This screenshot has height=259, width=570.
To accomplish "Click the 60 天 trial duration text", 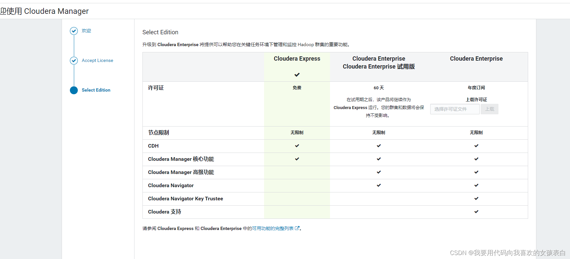I will click(x=379, y=88).
